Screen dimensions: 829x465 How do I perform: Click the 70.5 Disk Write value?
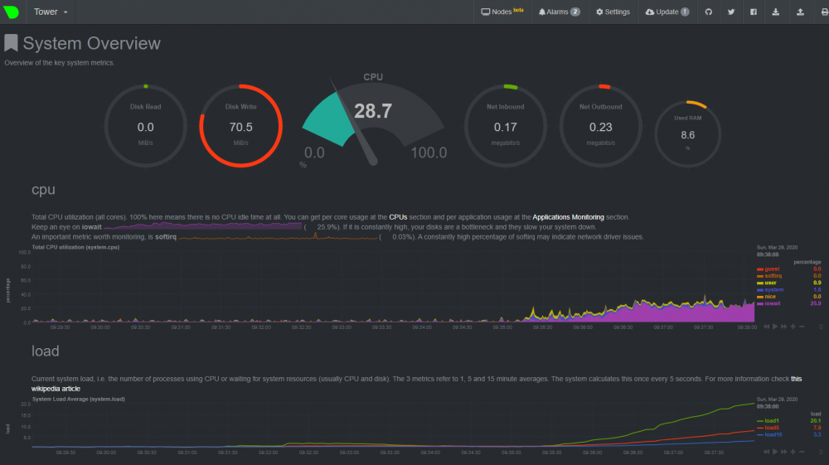point(240,127)
